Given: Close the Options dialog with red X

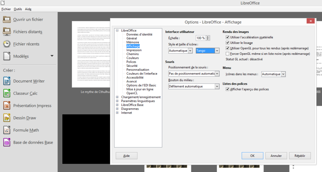Looking at the screenshot, I should click(310, 21).
